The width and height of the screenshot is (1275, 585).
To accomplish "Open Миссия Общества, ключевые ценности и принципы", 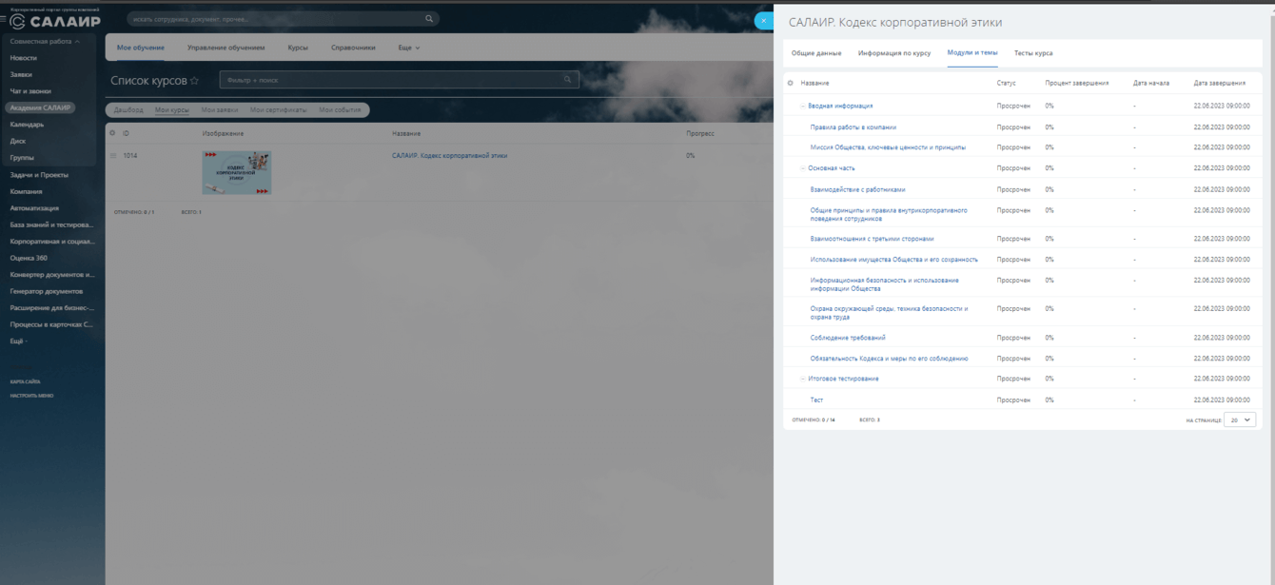I will (888, 147).
